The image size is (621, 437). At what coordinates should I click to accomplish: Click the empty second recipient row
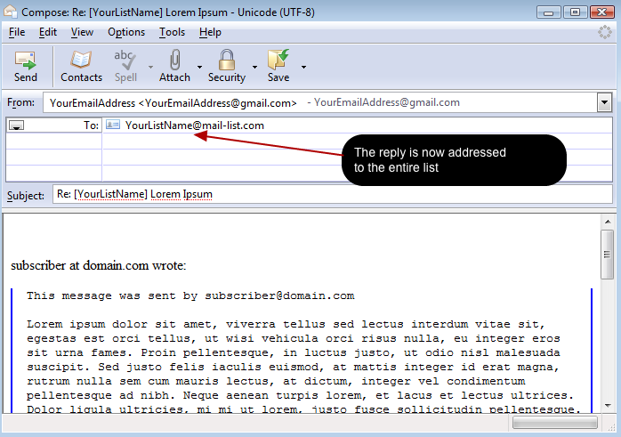pos(357,141)
